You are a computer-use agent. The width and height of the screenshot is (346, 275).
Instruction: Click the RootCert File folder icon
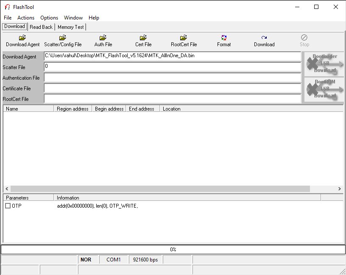click(x=184, y=38)
